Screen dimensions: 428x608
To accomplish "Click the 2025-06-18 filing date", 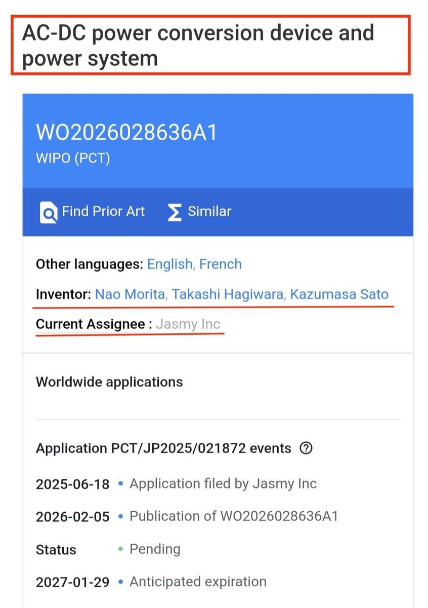I will [73, 484].
